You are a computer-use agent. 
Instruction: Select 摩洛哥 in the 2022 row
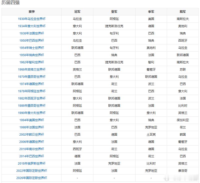pyautogui.click(x=183, y=171)
